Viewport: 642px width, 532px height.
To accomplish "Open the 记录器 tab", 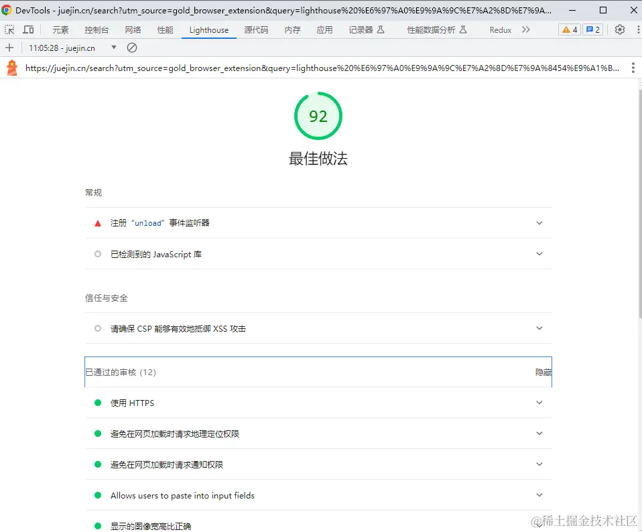I will pyautogui.click(x=367, y=30).
